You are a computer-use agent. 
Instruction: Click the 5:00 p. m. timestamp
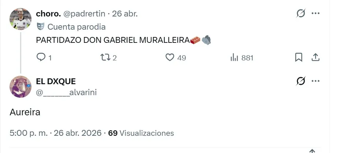(x=29, y=133)
